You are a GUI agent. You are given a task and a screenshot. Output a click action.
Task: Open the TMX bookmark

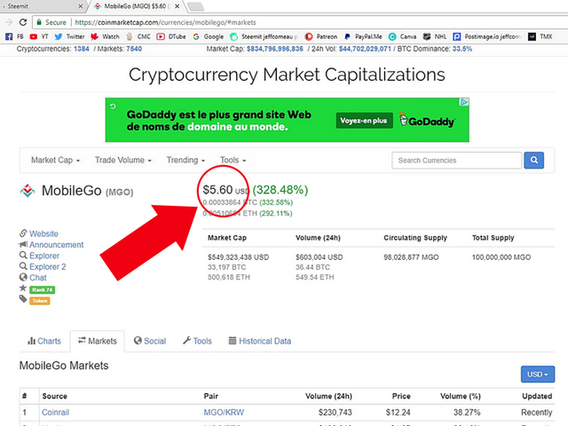pyautogui.click(x=540, y=36)
